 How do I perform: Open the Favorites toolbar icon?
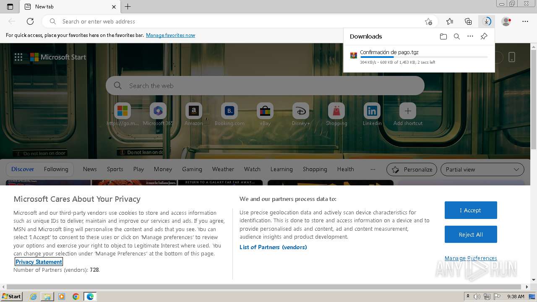(x=450, y=21)
